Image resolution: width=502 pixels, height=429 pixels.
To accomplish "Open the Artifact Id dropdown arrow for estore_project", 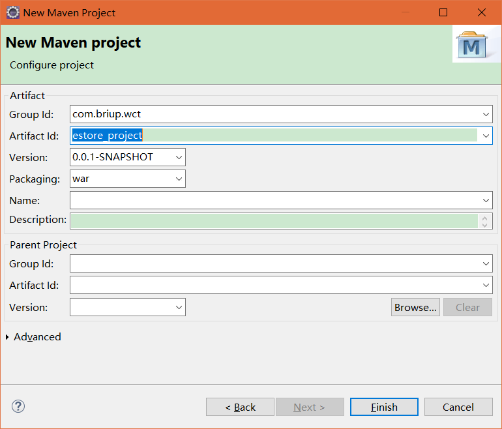I will 486,136.
